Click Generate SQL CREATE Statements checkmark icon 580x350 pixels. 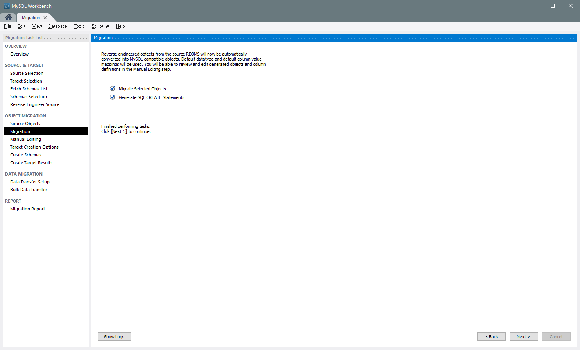tap(113, 97)
